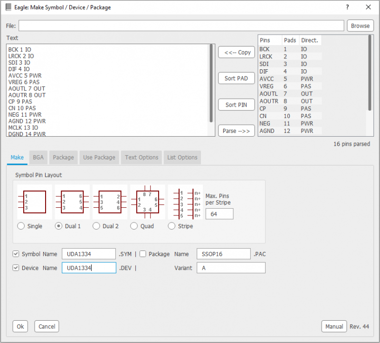The image size is (380, 343).
Task: Select the LRCK row in pins list
Action: [x=290, y=56]
